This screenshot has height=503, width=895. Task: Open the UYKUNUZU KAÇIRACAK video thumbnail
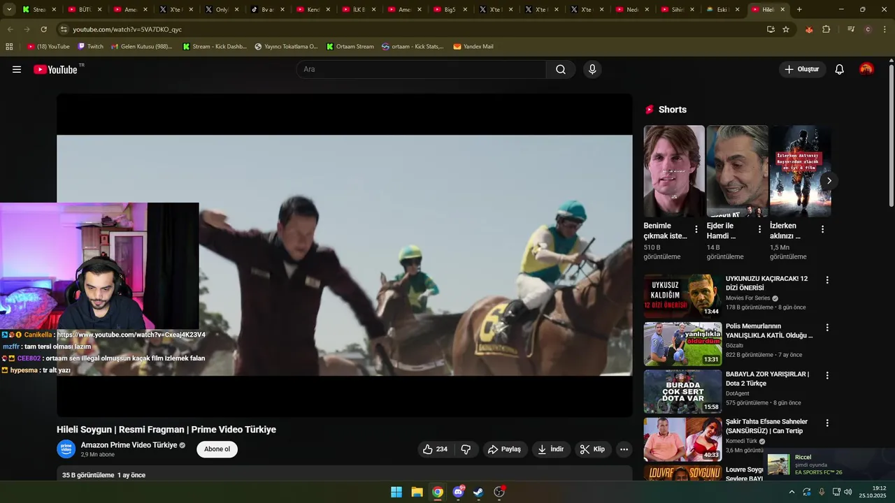(x=682, y=297)
